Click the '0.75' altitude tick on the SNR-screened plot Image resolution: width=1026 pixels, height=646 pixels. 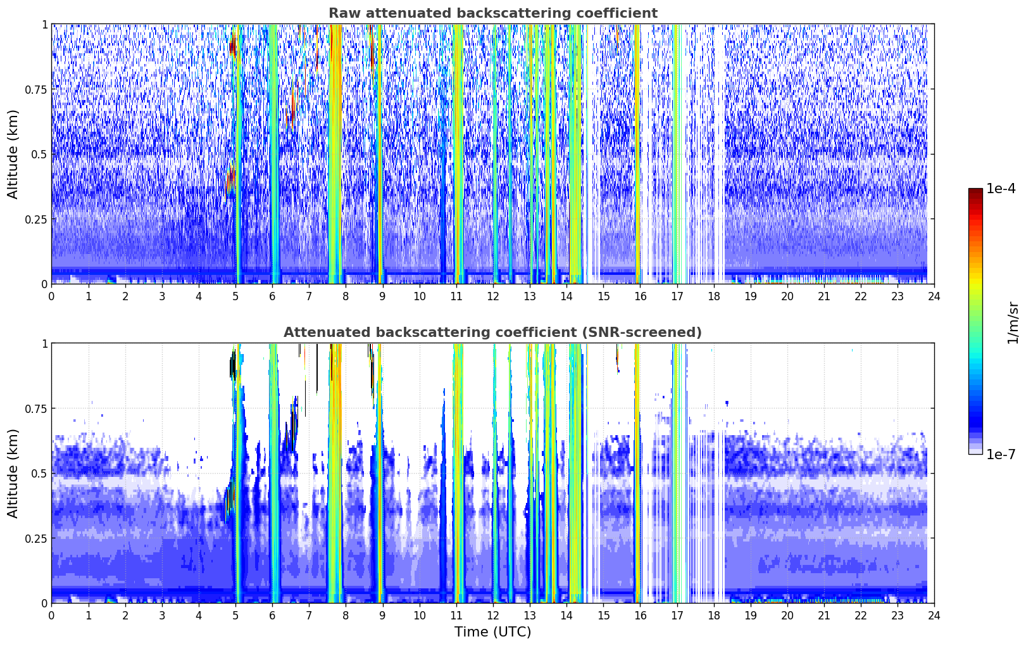click(36, 408)
